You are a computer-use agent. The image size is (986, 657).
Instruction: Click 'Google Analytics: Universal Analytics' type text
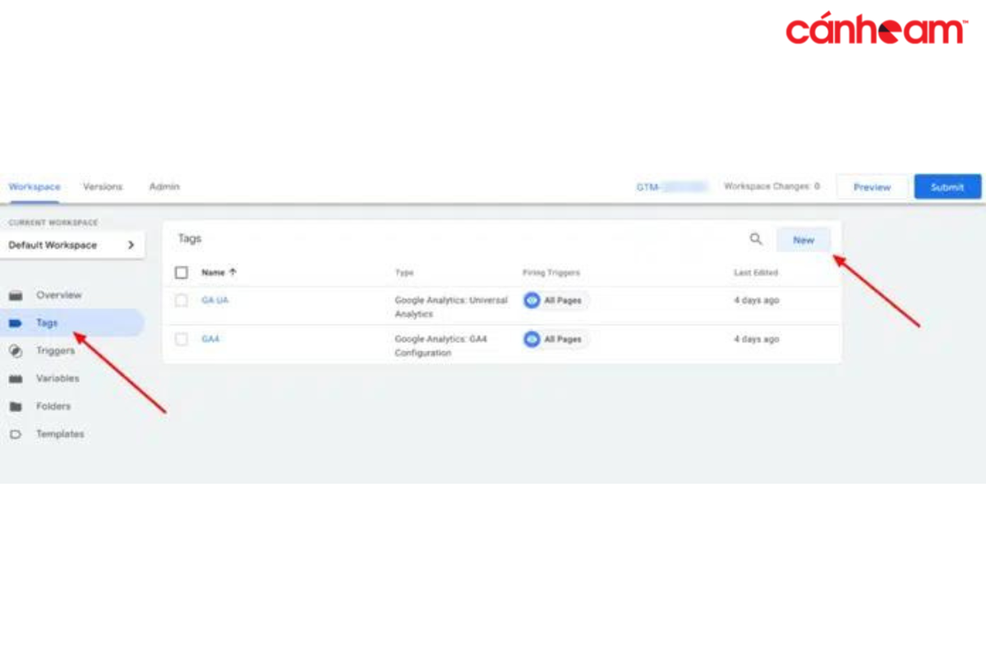(x=451, y=307)
